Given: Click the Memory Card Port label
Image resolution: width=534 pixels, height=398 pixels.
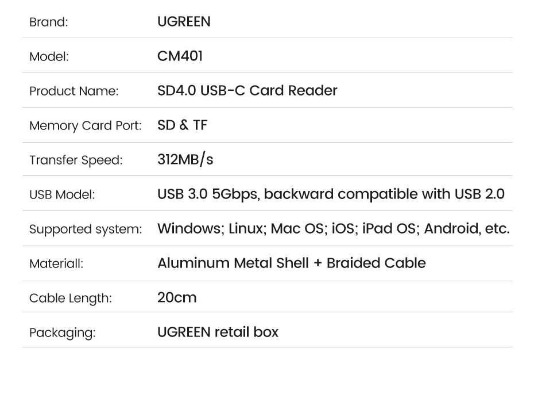Looking at the screenshot, I should pos(85,125).
